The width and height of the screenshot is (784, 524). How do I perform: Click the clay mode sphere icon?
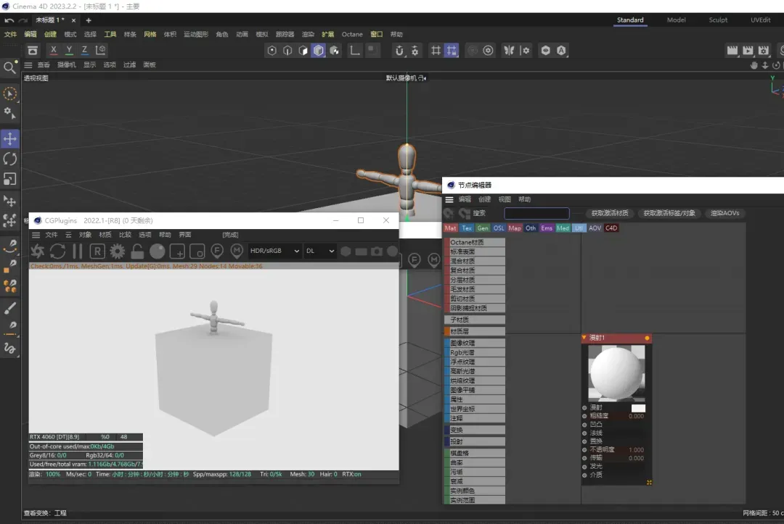point(157,251)
